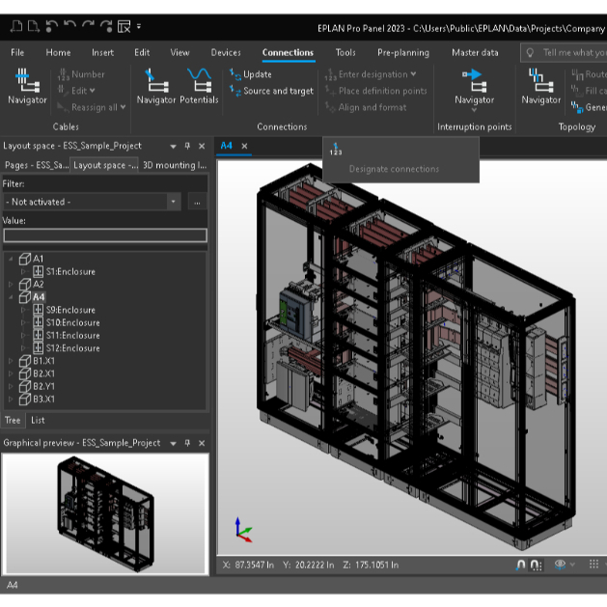Switch to the Master data tab

pos(475,53)
